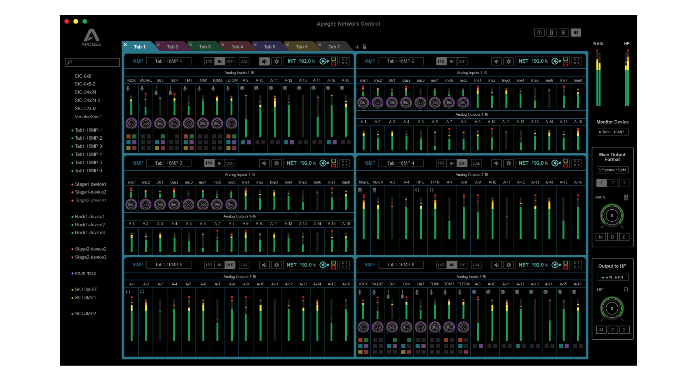Click the tab lock icon
Image resolution: width=697 pixels, height=380 pixels.
[365, 46]
